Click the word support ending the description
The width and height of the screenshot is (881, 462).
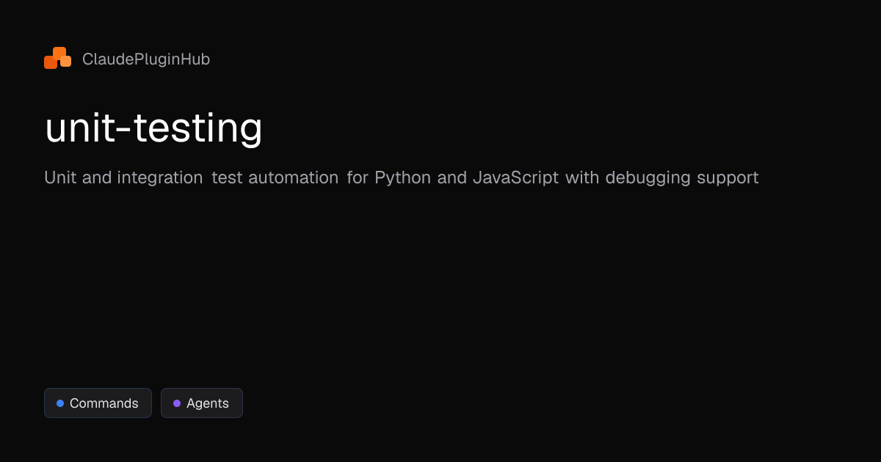[x=728, y=178]
